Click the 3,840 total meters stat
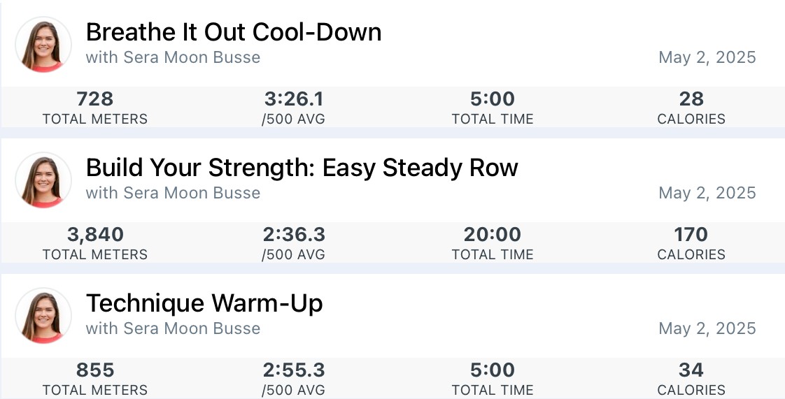 95,243
